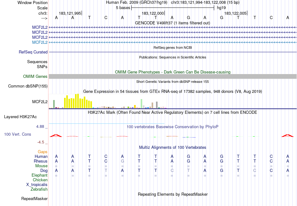
Task: Click the Sequences track label
Action: (37, 62)
